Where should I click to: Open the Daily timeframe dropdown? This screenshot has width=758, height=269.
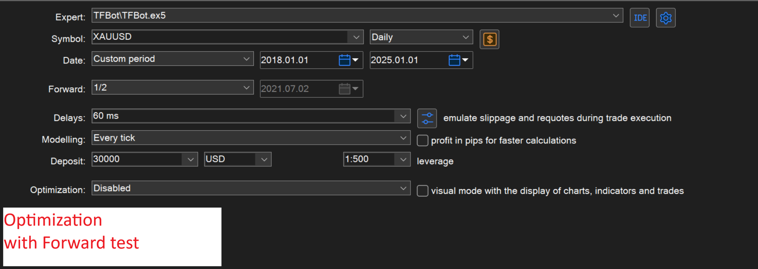pyautogui.click(x=421, y=37)
